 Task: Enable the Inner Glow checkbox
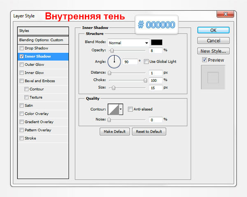click(21, 73)
